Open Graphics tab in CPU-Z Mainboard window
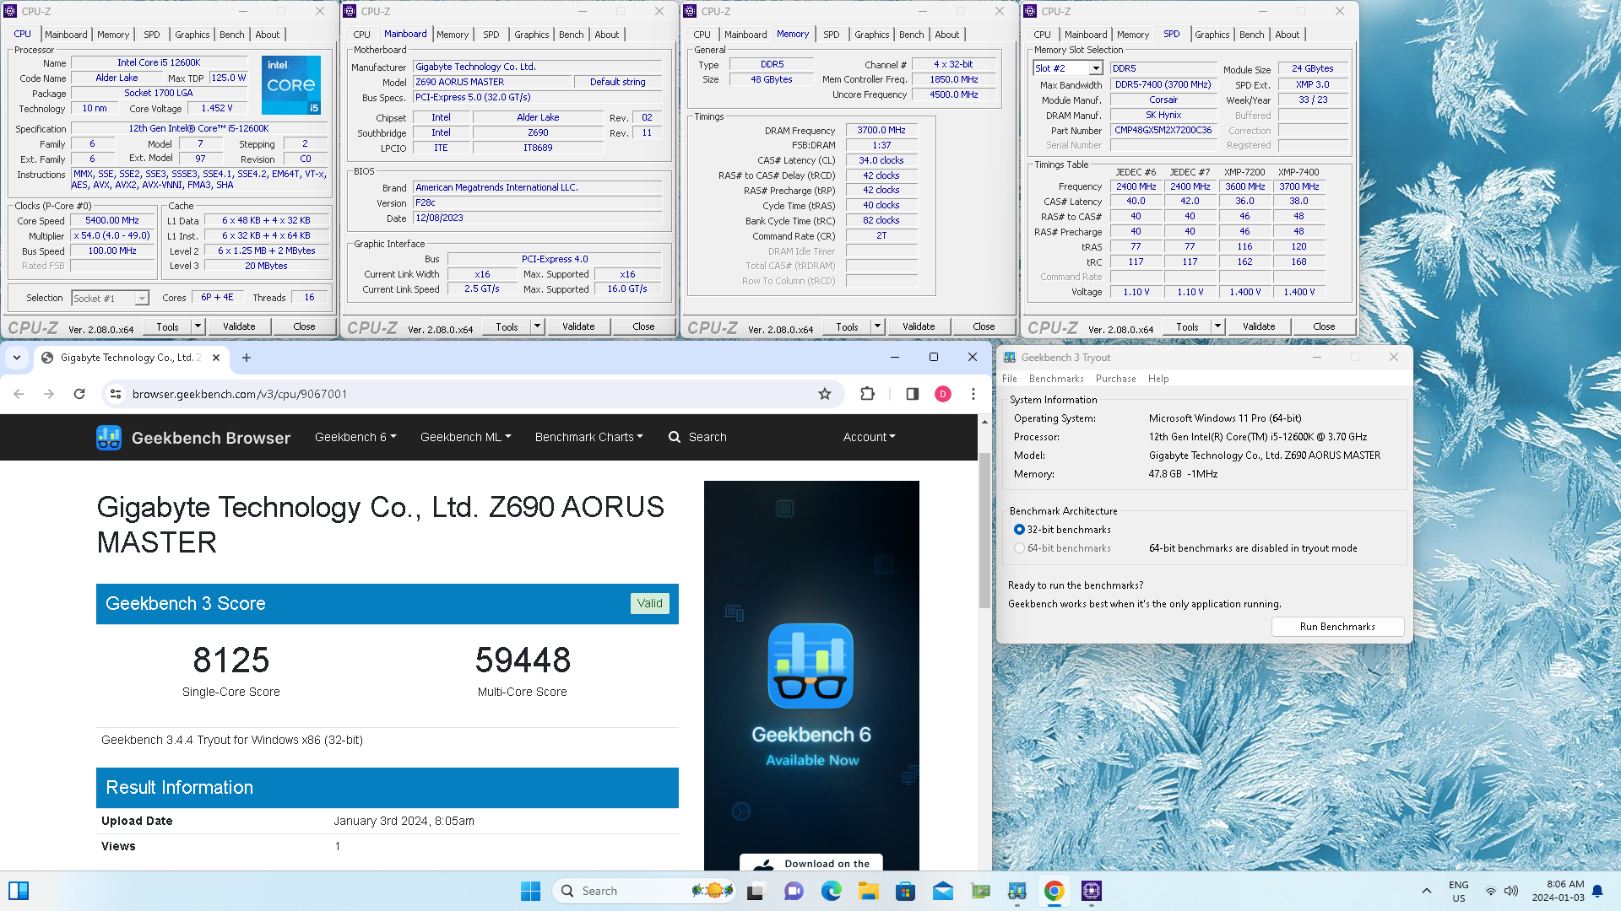 point(532,35)
